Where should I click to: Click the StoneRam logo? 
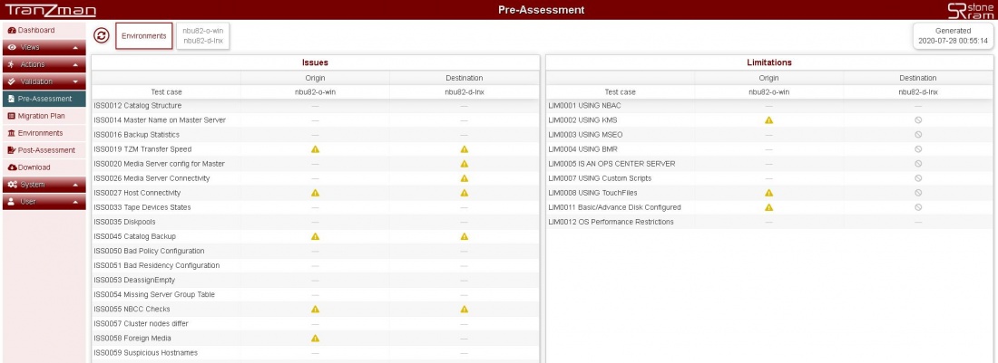coord(970,10)
